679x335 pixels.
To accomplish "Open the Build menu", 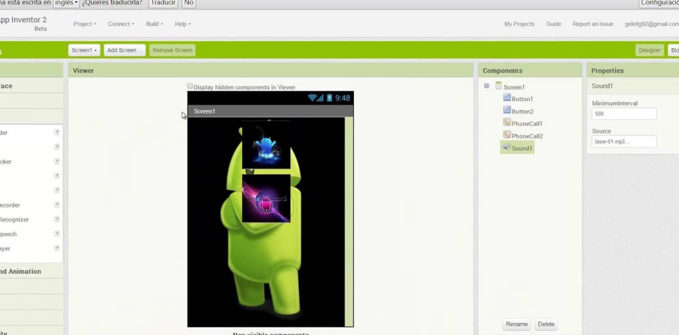I will pos(154,24).
